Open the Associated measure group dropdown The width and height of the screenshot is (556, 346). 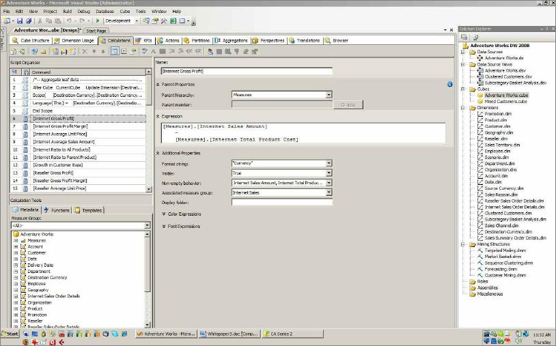(329, 192)
